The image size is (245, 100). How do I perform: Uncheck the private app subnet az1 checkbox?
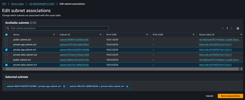[7, 50]
